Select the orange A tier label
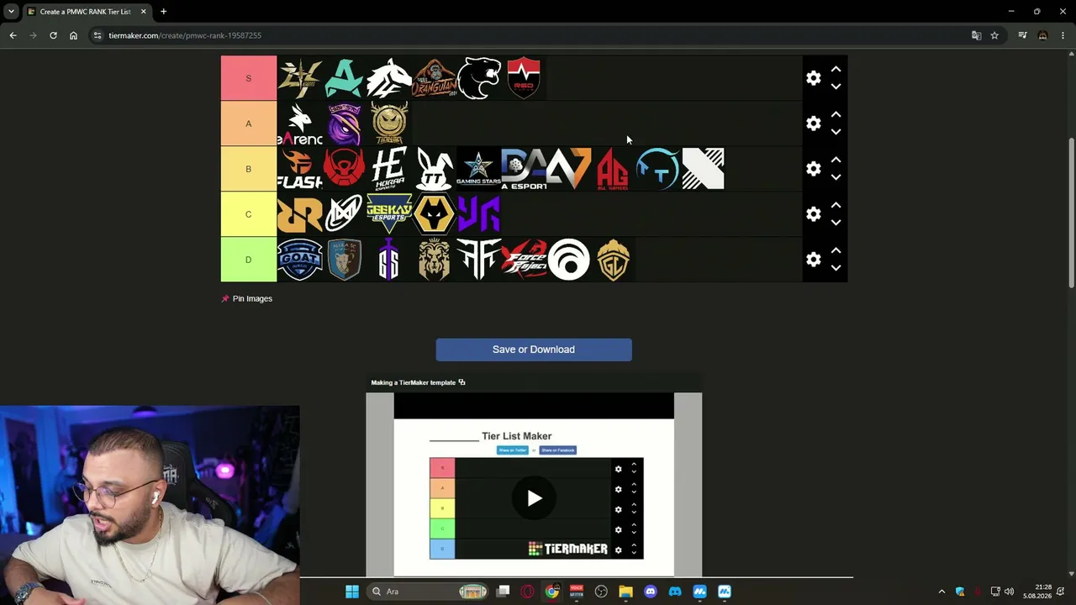Screen dimensions: 1076x605 (x=249, y=124)
